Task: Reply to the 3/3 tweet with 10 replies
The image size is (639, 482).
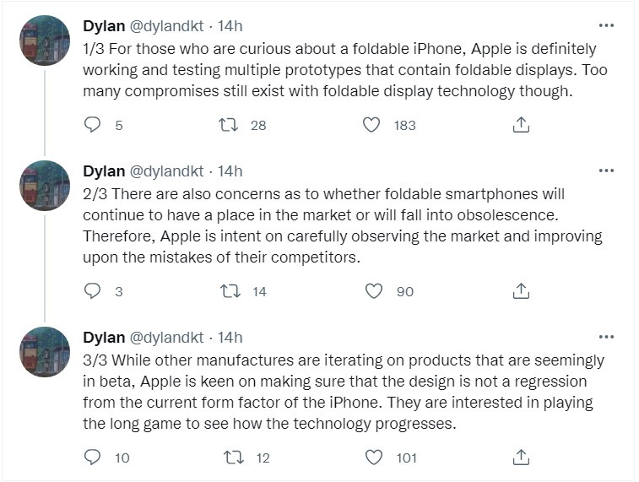Action: (93, 458)
